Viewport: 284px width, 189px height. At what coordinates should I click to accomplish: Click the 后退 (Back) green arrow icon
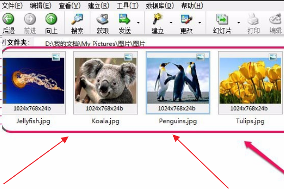[x=9, y=19]
